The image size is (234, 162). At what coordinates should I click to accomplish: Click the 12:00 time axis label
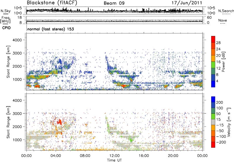114,156
